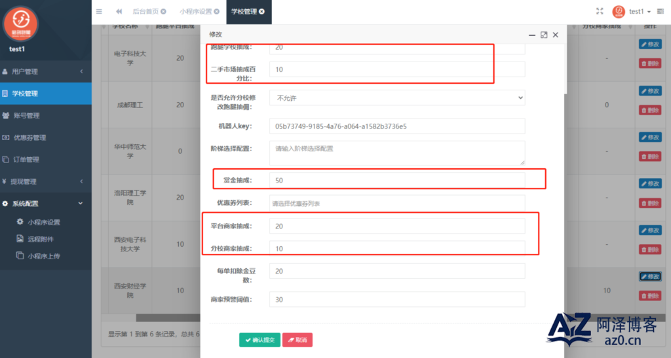Maximize the 修改 dialog window
The height and width of the screenshot is (358, 671).
(x=543, y=35)
